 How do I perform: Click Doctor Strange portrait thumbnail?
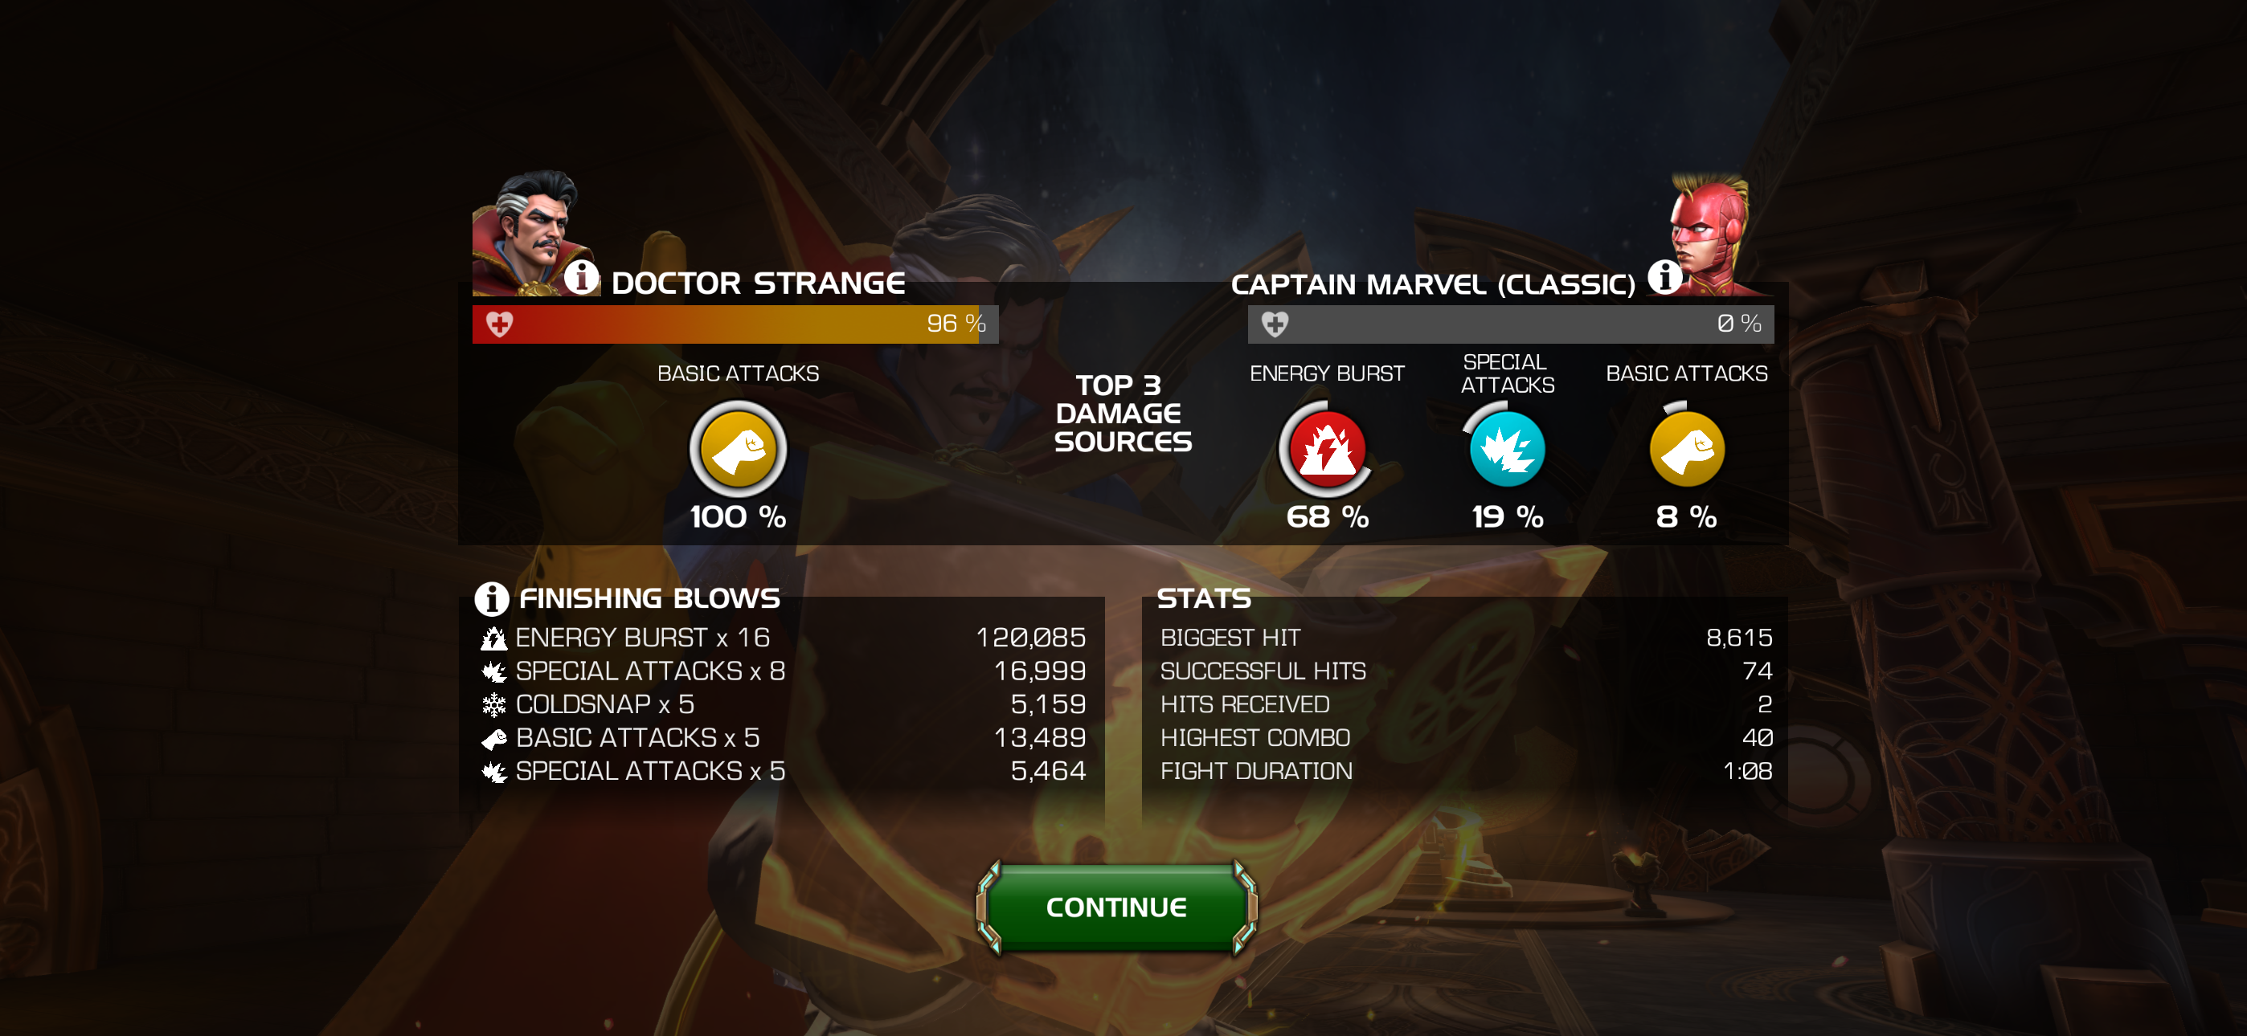point(529,233)
